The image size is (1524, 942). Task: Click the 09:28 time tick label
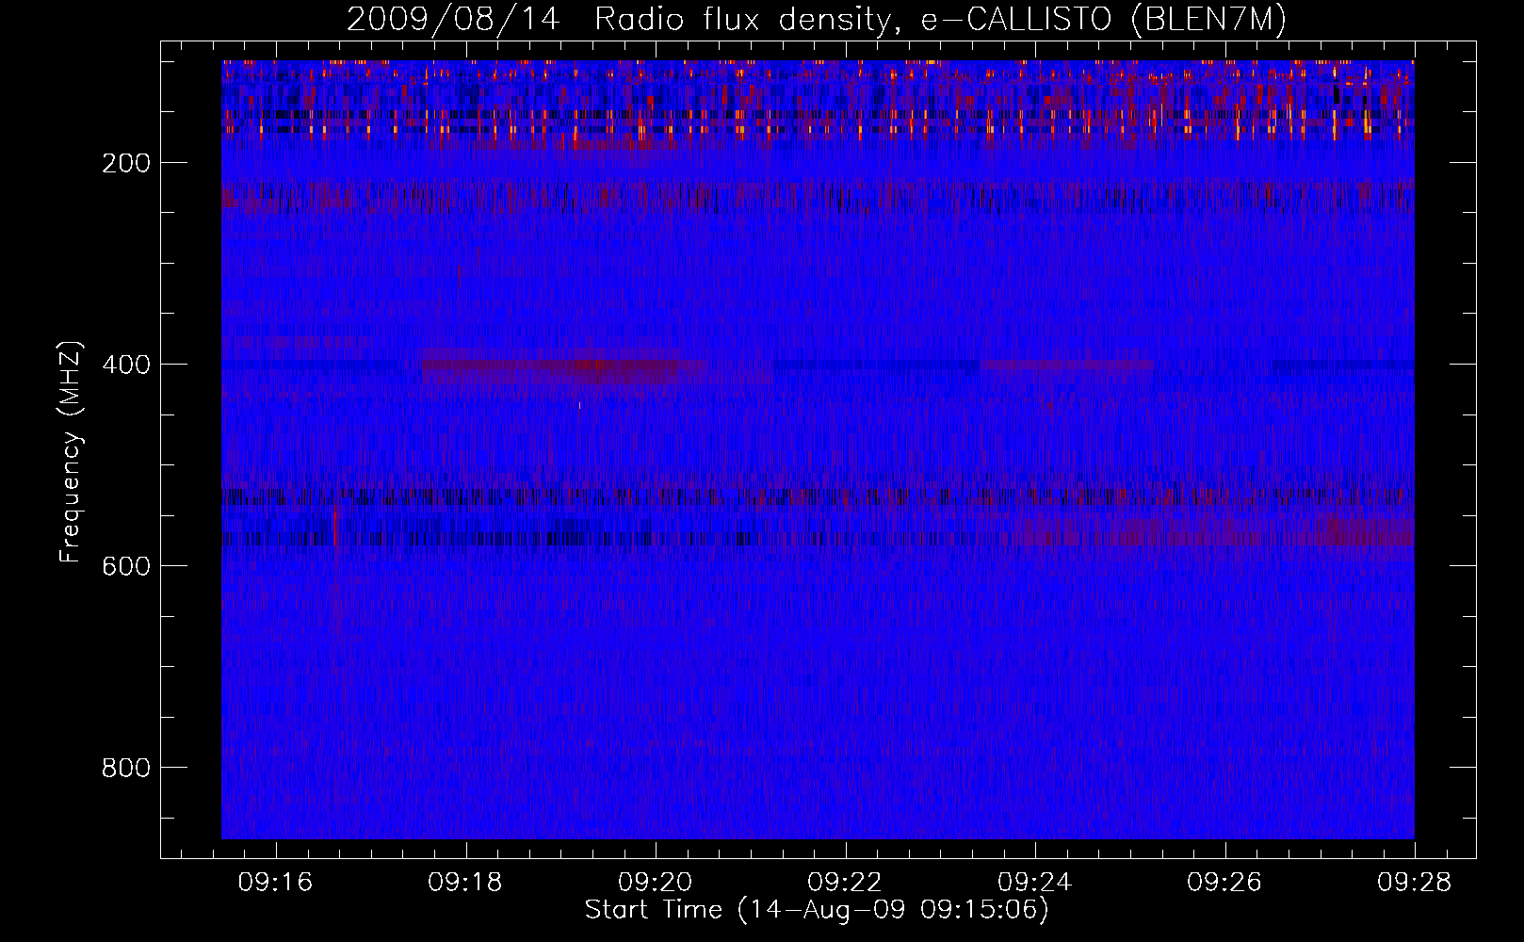[x=1415, y=883]
